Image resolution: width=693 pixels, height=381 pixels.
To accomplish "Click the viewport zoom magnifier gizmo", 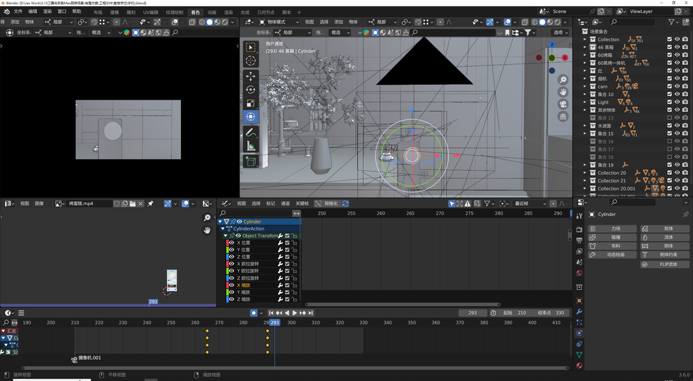I will tap(563, 79).
